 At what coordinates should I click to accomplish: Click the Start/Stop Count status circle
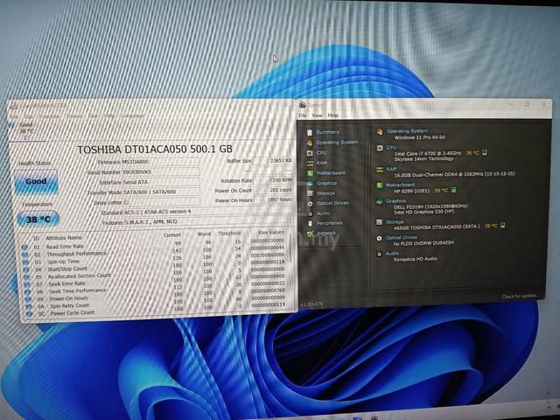(x=26, y=269)
